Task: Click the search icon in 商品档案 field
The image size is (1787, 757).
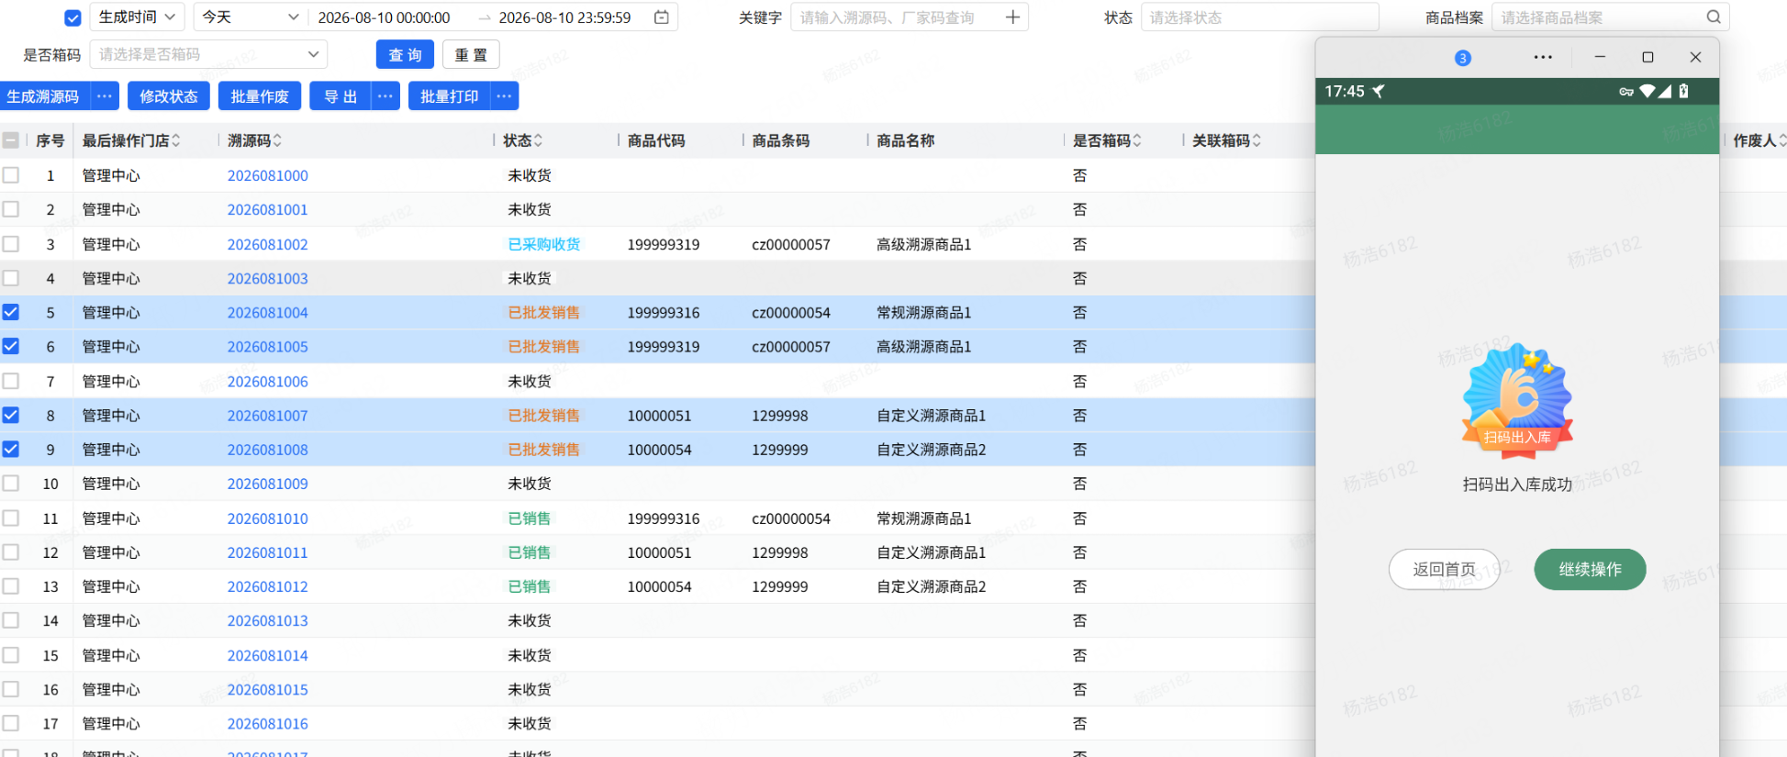Action: click(x=1714, y=17)
